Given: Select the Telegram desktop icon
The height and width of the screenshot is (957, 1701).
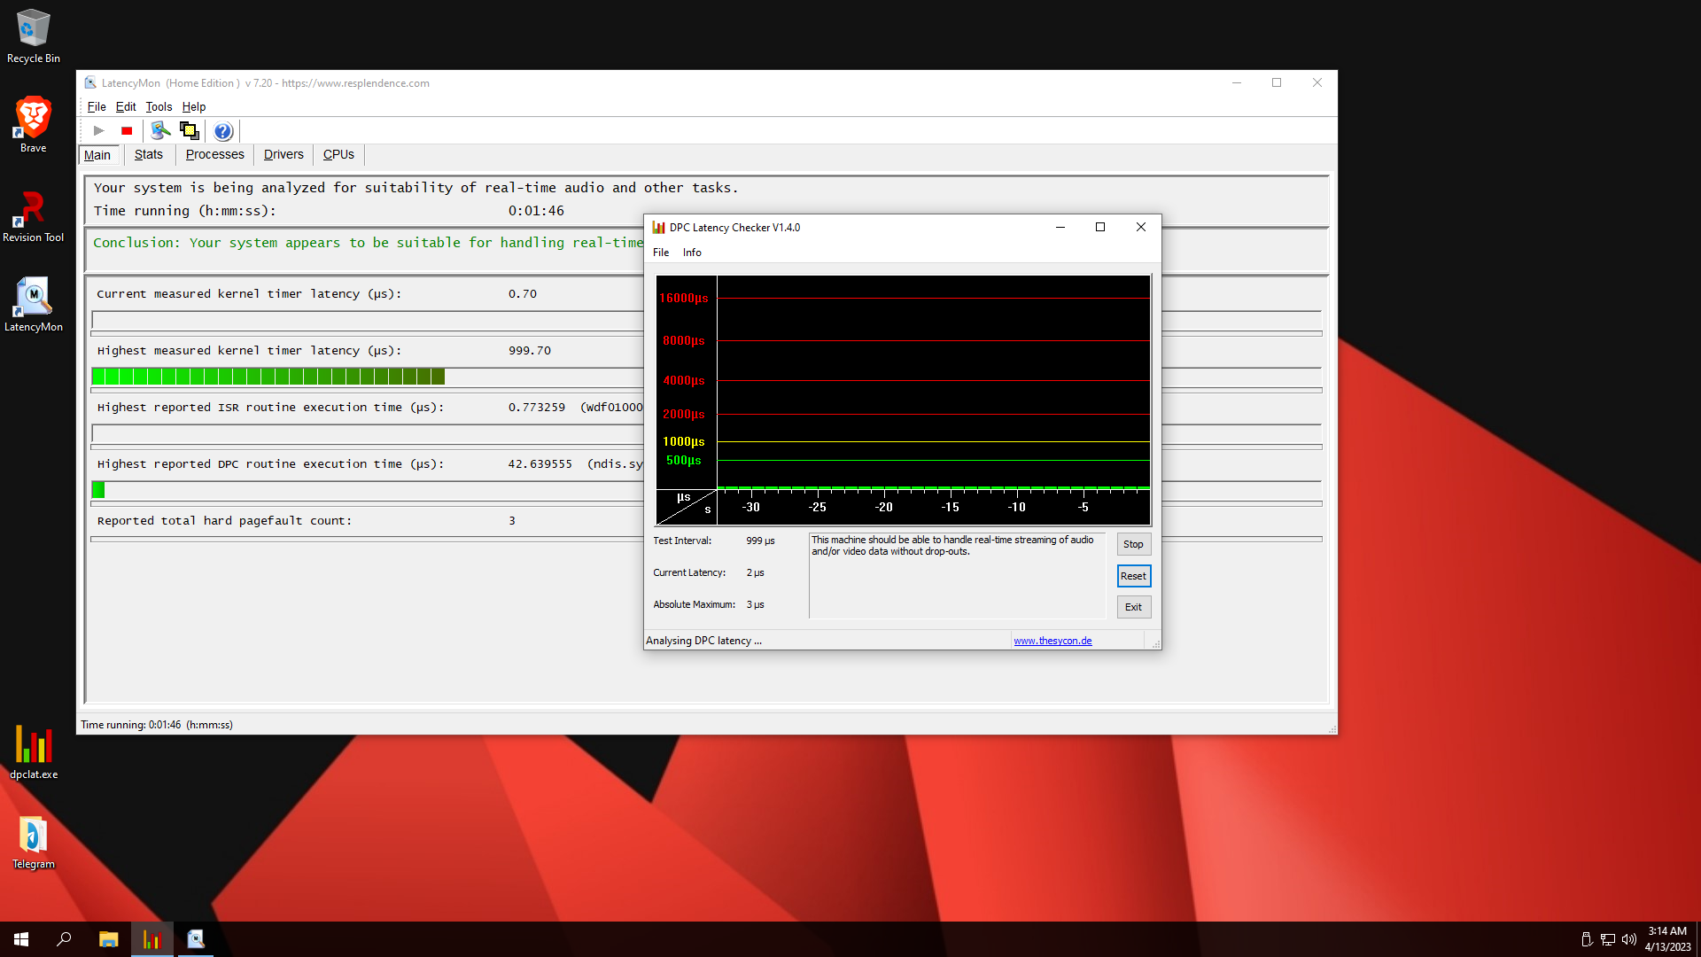Looking at the screenshot, I should pyautogui.click(x=34, y=843).
